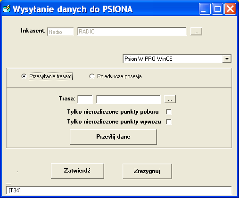Enable Tylko nierozliczone punkty wywozu checkbox
The width and height of the screenshot is (239, 198).
pos(169,122)
